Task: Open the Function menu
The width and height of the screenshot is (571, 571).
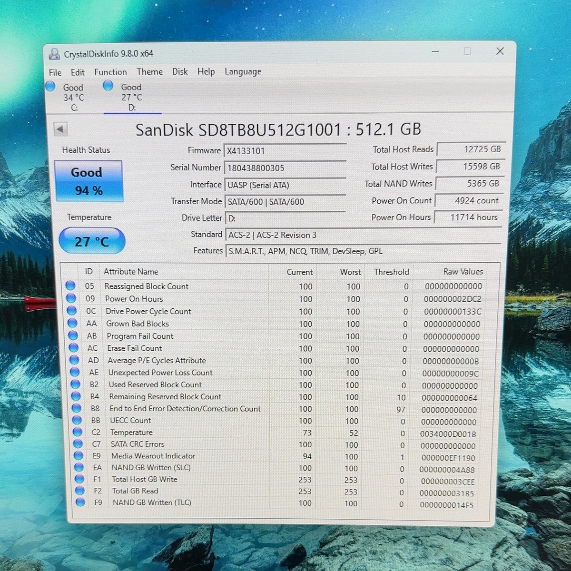Action: click(x=110, y=72)
